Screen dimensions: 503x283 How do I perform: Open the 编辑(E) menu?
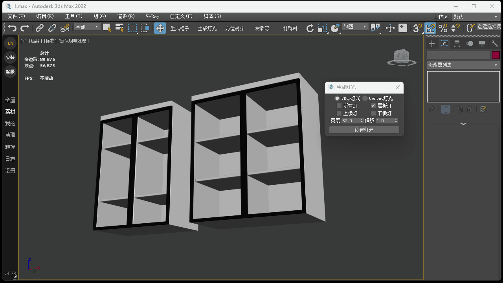45,17
